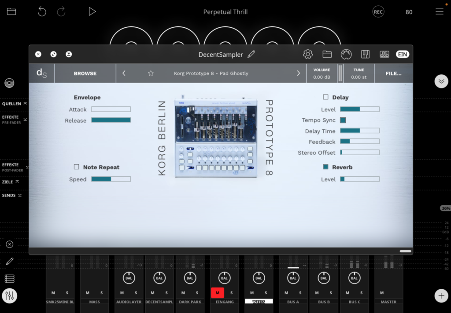Open the mixer sliders icon
Image resolution: width=451 pixels, height=313 pixels.
click(10, 296)
